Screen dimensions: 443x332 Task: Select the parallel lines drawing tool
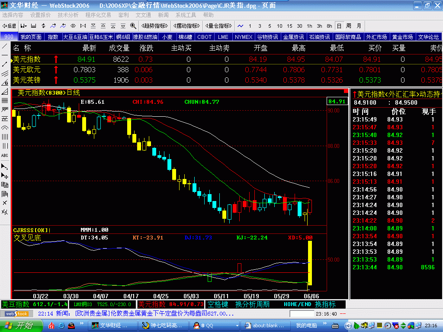(x=5, y=73)
